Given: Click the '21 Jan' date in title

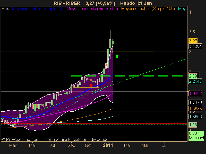Looking at the screenshot, I should click(145, 3).
